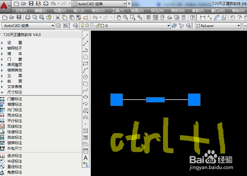Click the 逐点标注 command
The image size is (247, 176).
(x=14, y=156)
